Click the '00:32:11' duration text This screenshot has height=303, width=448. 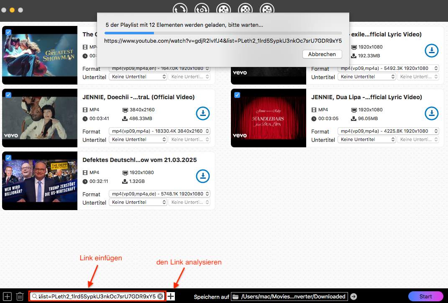[99, 181]
